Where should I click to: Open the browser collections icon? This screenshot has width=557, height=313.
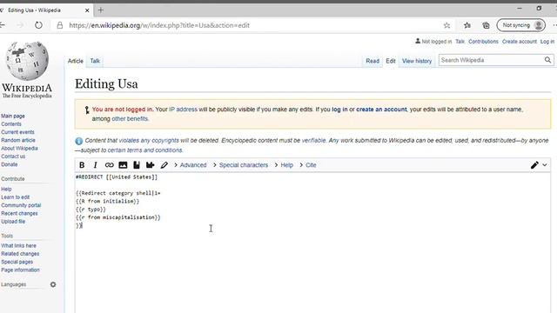pos(486,25)
